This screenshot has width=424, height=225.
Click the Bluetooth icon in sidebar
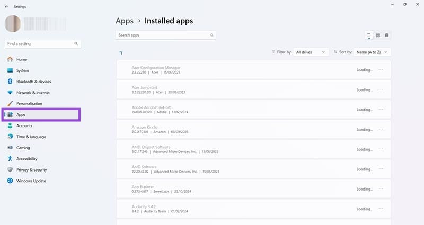pos(10,82)
